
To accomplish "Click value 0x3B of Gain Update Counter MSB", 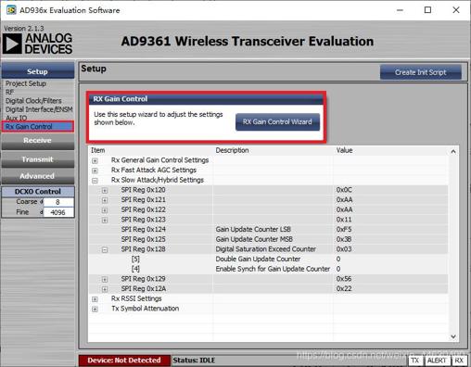I will (x=344, y=239).
